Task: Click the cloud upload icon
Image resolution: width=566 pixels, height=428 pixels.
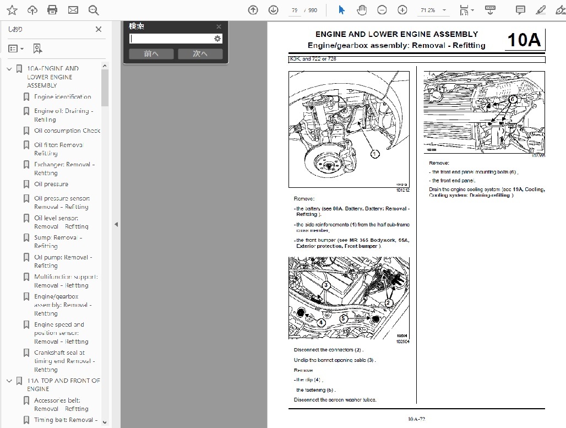Action: [32, 10]
